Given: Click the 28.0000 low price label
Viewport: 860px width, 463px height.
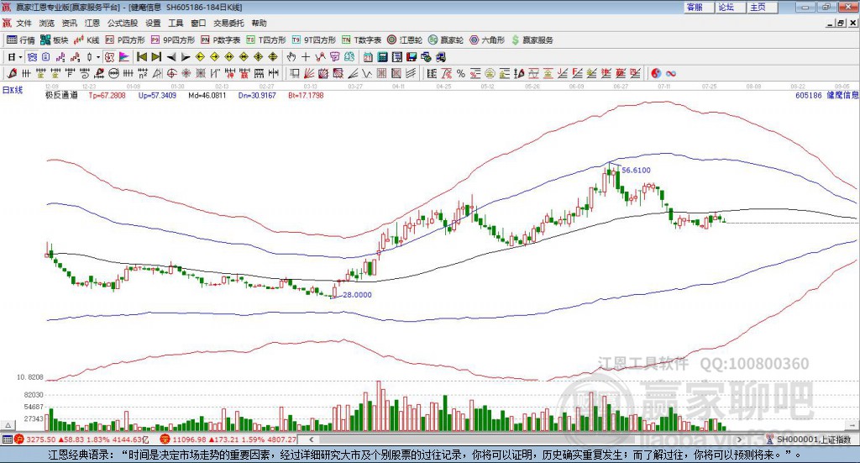Looking at the screenshot, I should pos(357,295).
